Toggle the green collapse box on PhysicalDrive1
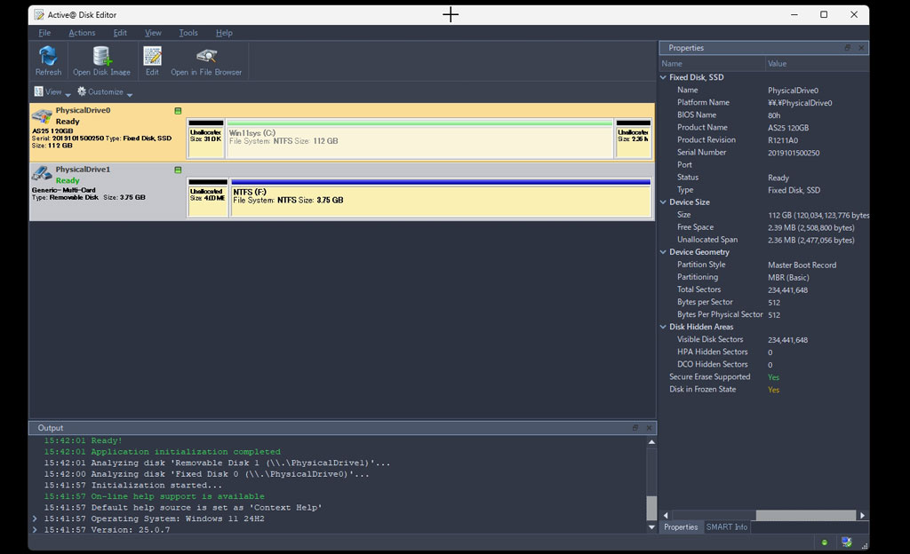This screenshot has width=910, height=554. tap(178, 170)
